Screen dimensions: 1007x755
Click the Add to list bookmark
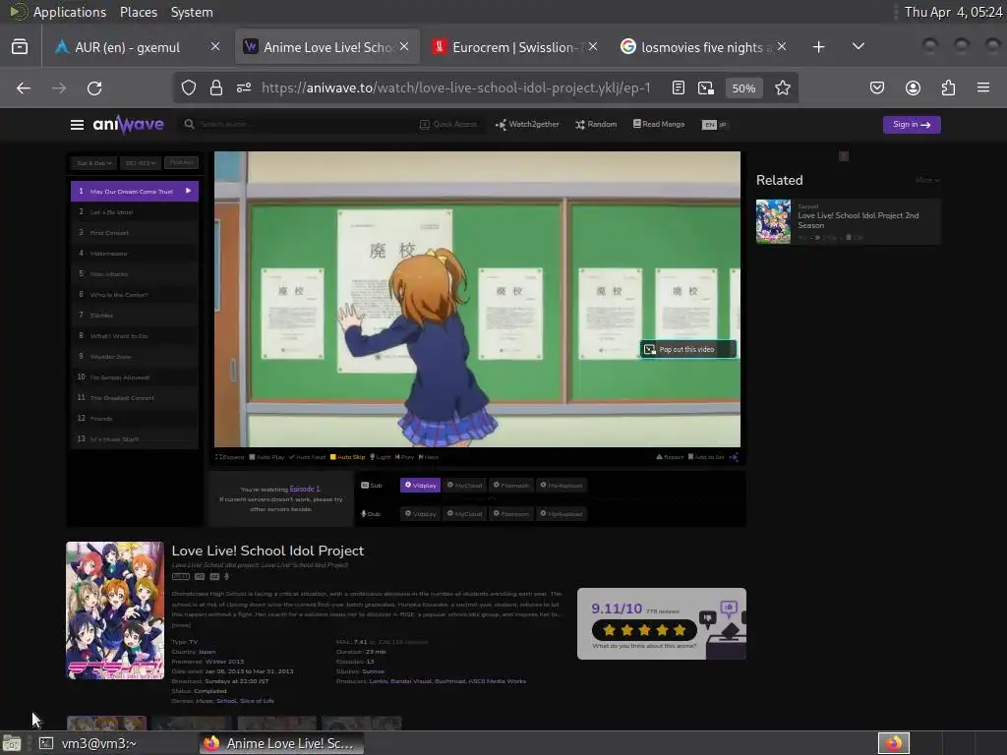tap(706, 457)
